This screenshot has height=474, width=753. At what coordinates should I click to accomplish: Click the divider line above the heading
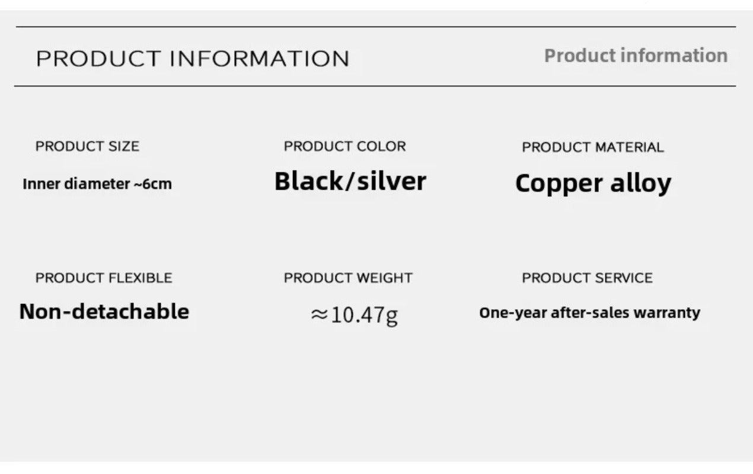[x=376, y=27]
